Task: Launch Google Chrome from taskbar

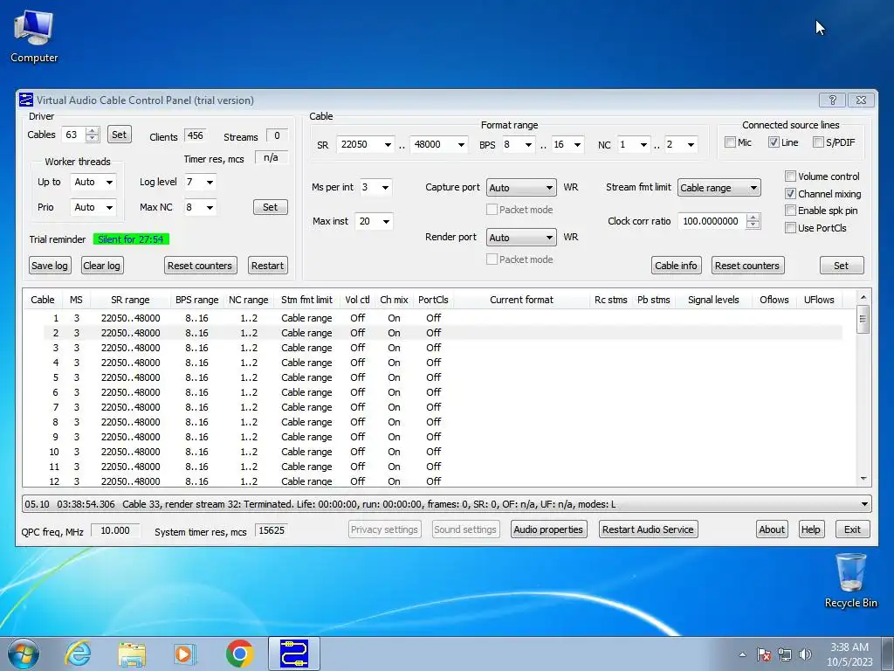Action: pyautogui.click(x=239, y=654)
